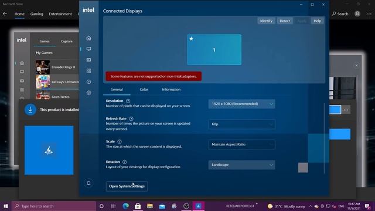Open Gaming tab in Microsoft Store
375x211 pixels.
[36, 14]
